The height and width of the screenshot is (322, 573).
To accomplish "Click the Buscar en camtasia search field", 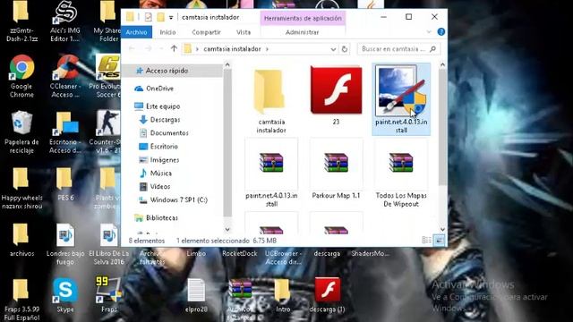I will click(x=398, y=49).
